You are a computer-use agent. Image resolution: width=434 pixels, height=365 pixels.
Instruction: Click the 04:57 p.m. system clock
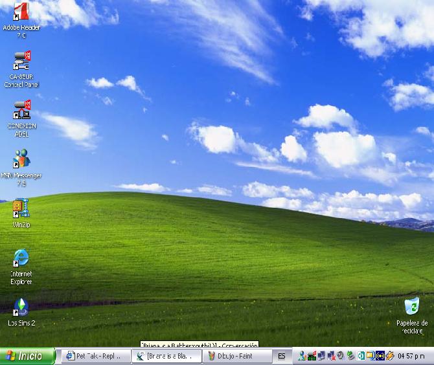coord(411,356)
